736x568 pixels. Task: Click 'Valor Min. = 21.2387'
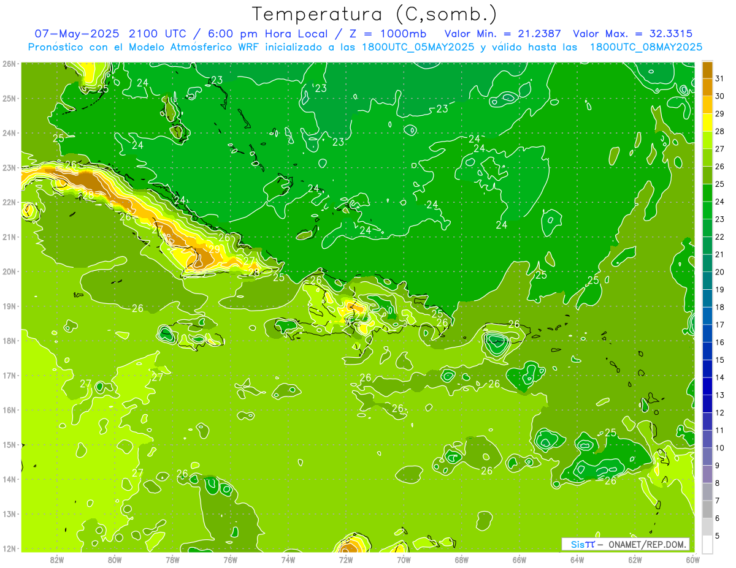click(x=504, y=33)
